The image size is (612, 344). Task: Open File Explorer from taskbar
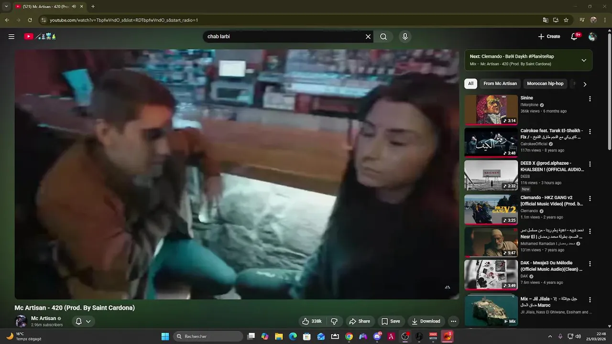(x=279, y=336)
